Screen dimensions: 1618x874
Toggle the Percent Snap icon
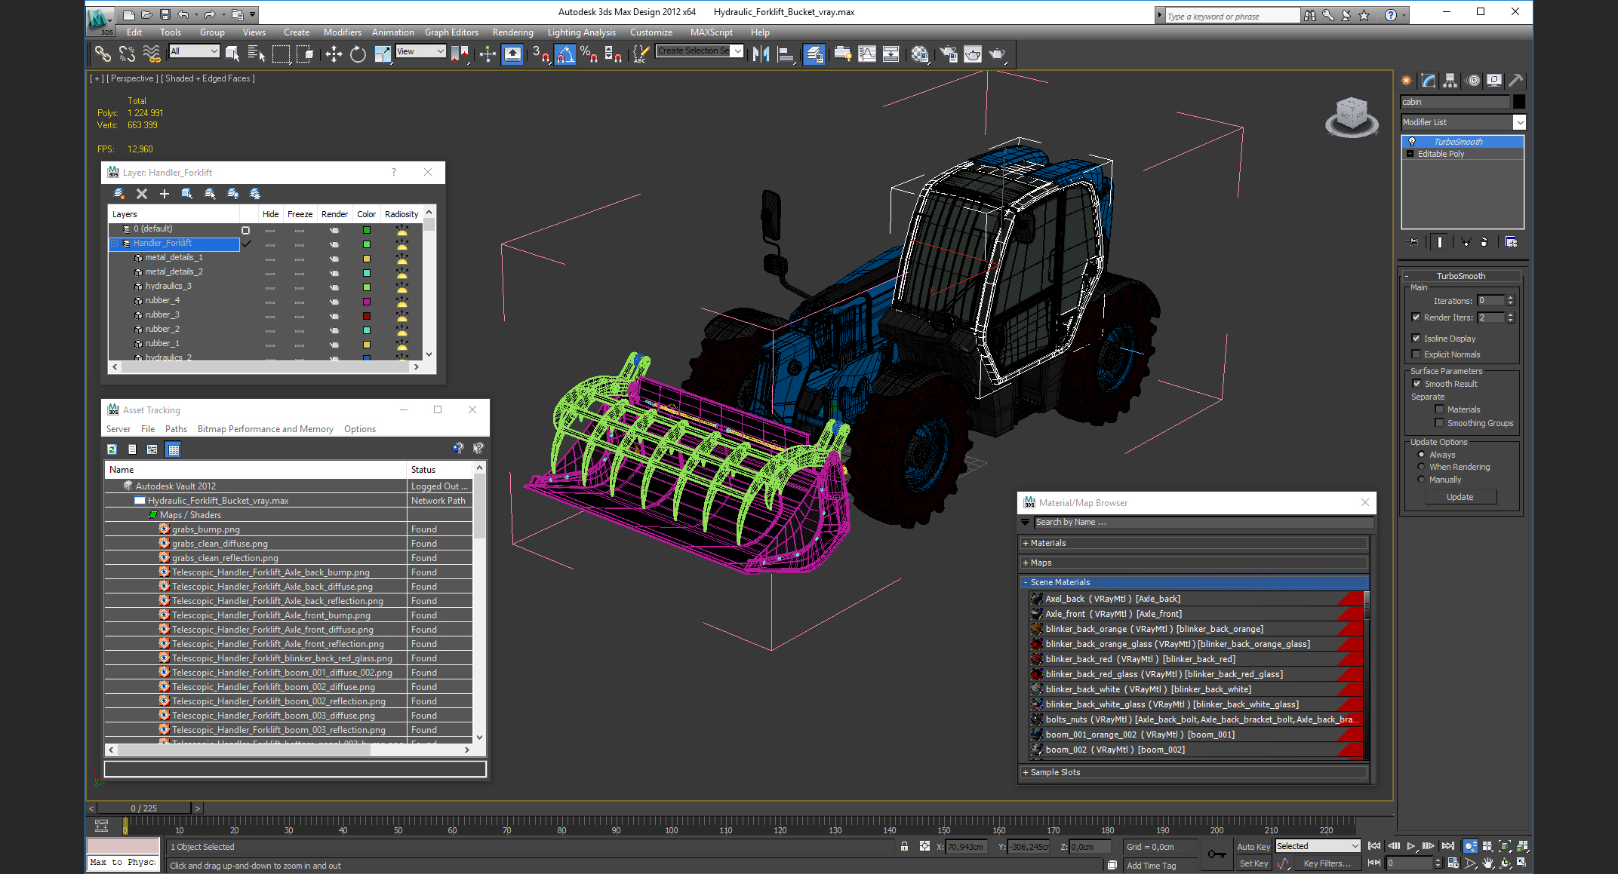(589, 54)
